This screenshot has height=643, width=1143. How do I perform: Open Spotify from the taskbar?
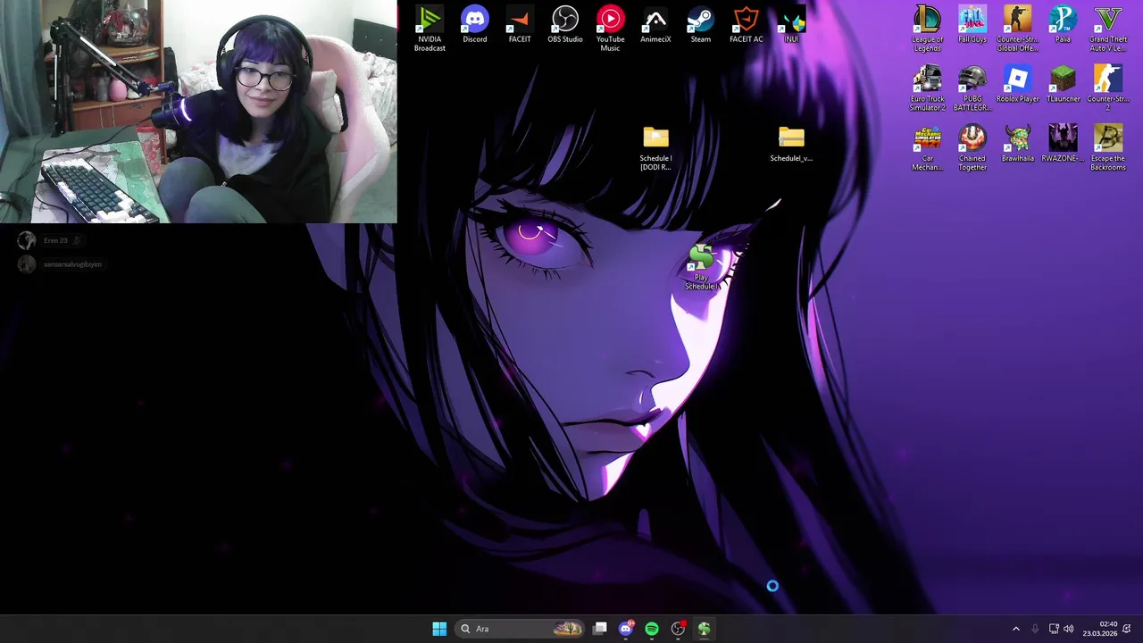point(652,629)
